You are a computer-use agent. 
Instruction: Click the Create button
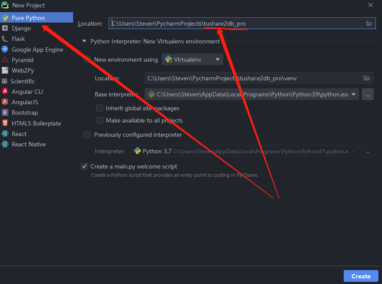361,276
